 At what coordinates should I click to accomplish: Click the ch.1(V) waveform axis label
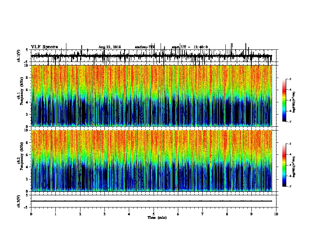[x=18, y=56]
